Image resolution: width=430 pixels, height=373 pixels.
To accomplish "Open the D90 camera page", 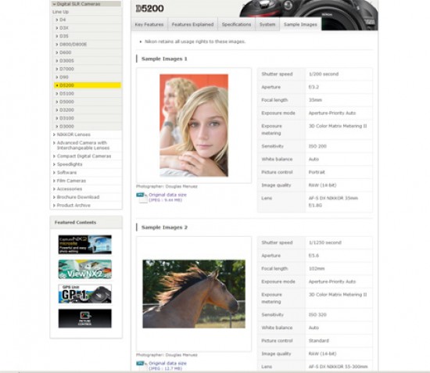I will (x=64, y=77).
